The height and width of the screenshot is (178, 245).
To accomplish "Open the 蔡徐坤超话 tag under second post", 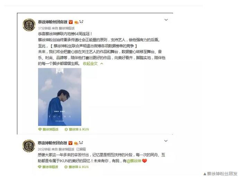I will point(48,167).
